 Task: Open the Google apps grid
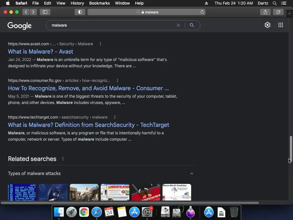pos(281,25)
